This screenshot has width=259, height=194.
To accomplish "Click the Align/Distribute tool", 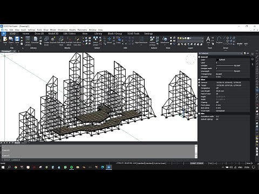I will [141, 40].
